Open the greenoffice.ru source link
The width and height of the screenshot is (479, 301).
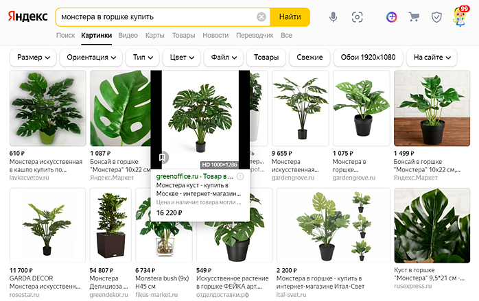coord(177,176)
